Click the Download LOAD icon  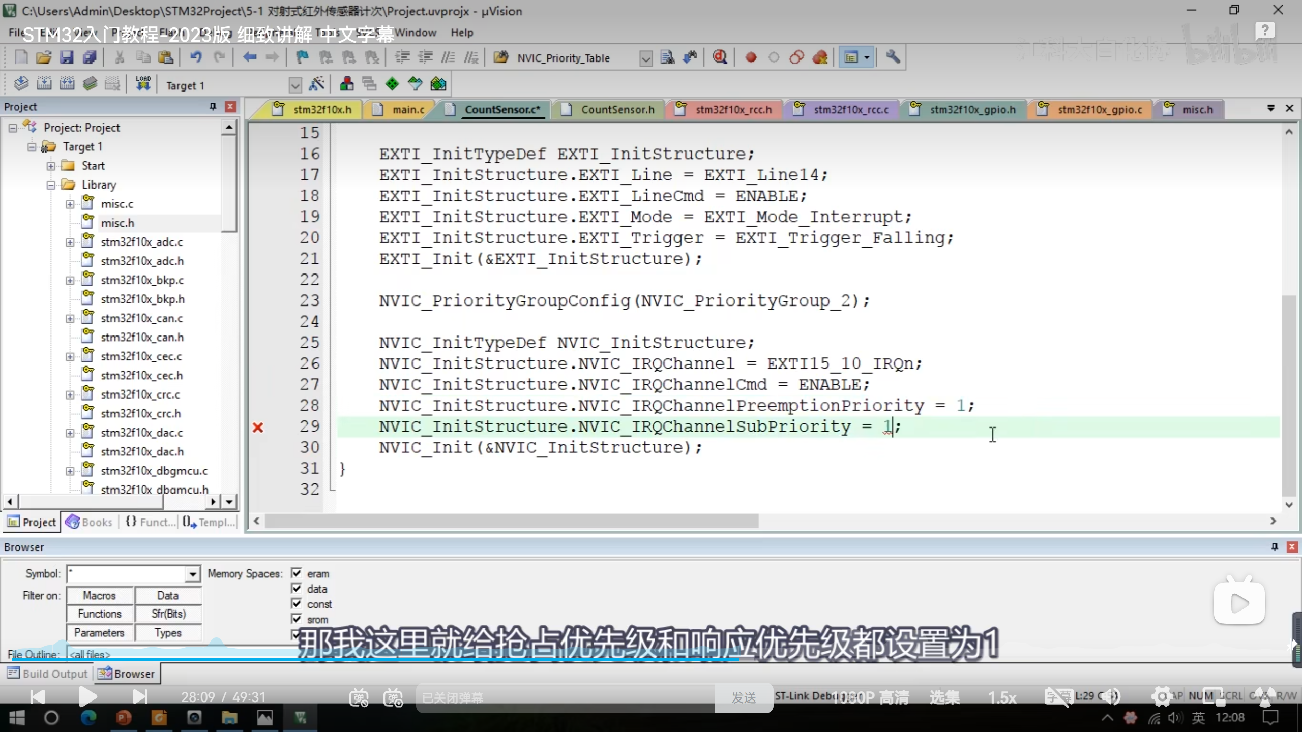(143, 84)
